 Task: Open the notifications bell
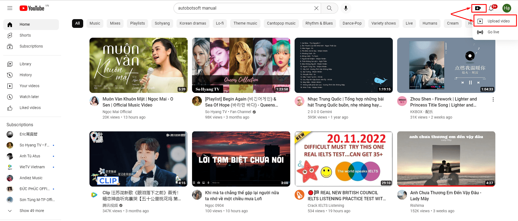[x=492, y=8]
